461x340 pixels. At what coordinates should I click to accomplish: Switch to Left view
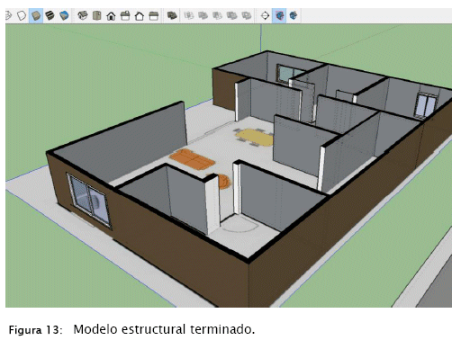[x=154, y=15]
